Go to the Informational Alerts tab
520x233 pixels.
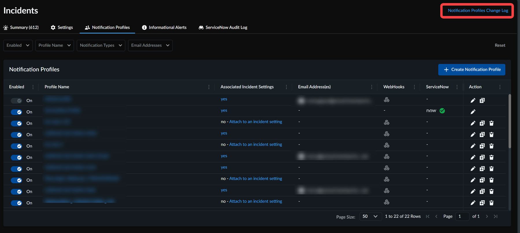[164, 27]
